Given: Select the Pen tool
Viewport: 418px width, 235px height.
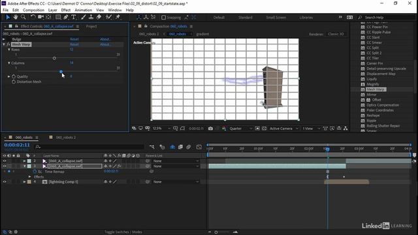Looking at the screenshot, I should tap(66, 17).
